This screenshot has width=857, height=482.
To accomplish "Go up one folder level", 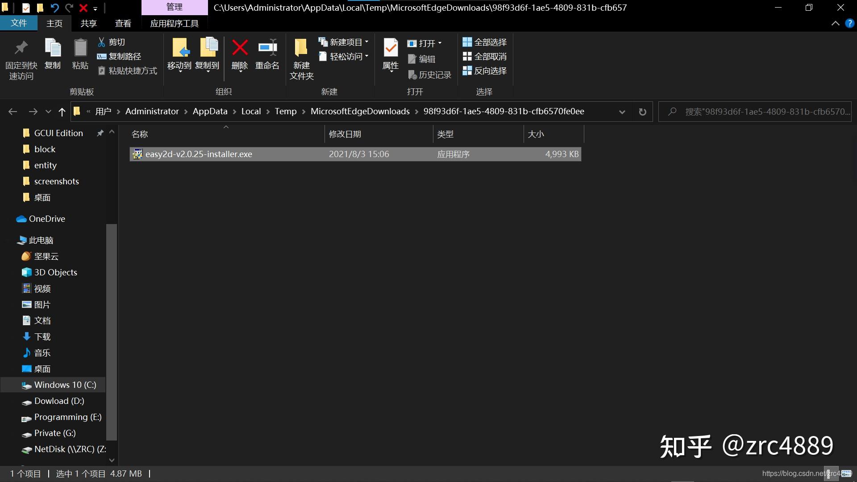I will (62, 112).
